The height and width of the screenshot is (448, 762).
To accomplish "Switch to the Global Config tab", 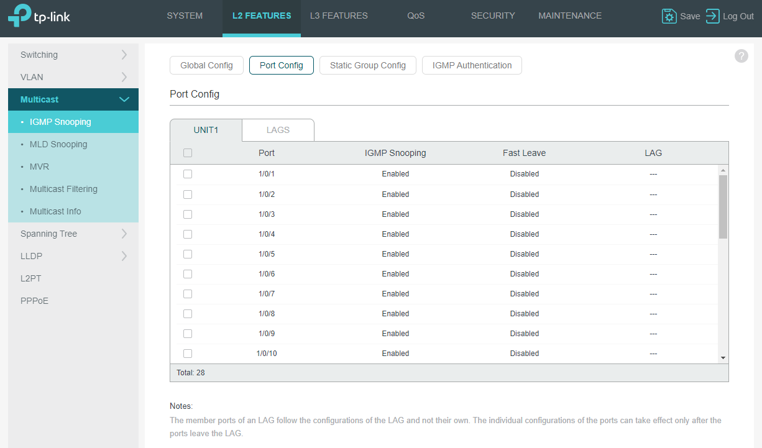I will (x=206, y=65).
